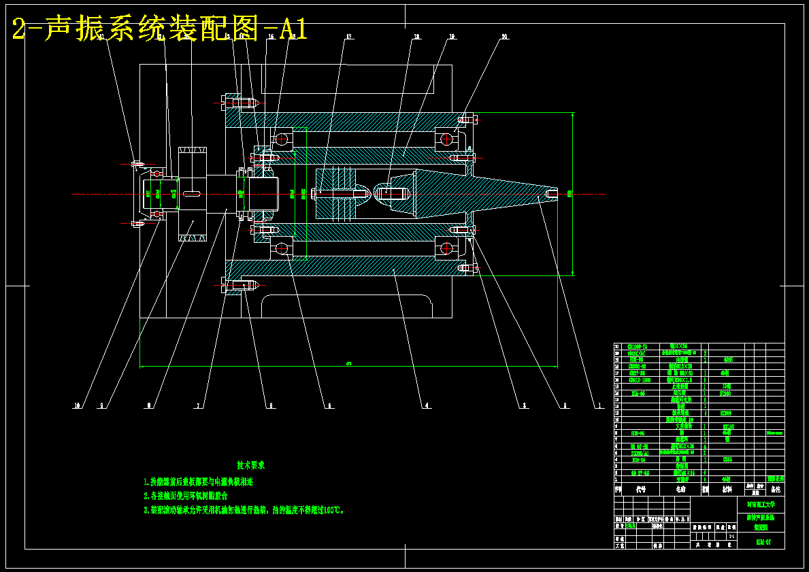Click part callout number "19" above the drawing
This screenshot has height=572, width=809.
452,37
